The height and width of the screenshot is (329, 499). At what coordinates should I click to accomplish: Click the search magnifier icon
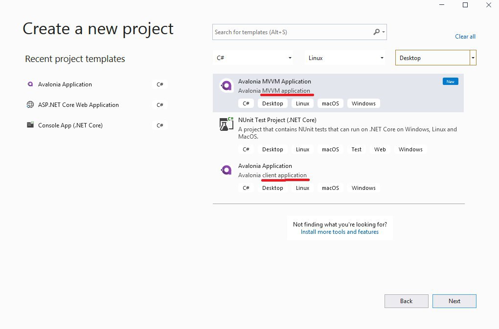pos(377,32)
